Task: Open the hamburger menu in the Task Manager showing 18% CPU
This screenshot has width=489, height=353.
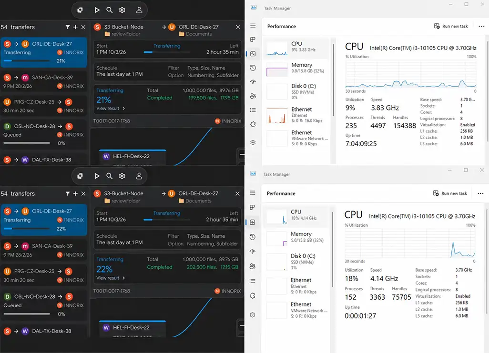Action: coord(253,193)
